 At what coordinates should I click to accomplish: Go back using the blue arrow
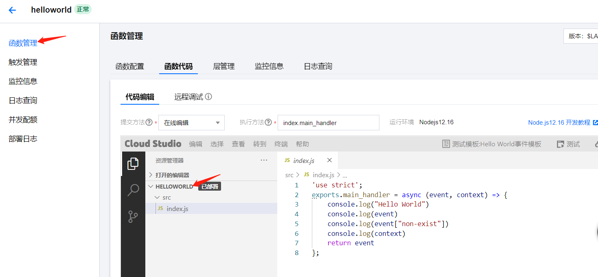point(12,10)
